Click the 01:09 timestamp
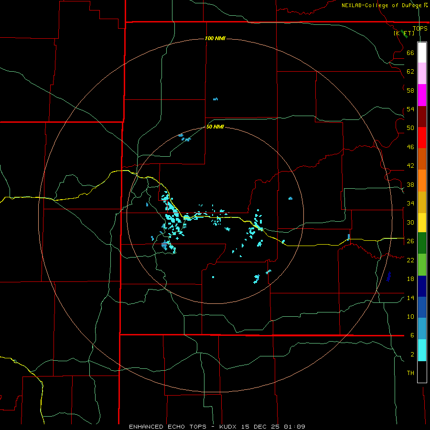 pyautogui.click(x=294, y=427)
